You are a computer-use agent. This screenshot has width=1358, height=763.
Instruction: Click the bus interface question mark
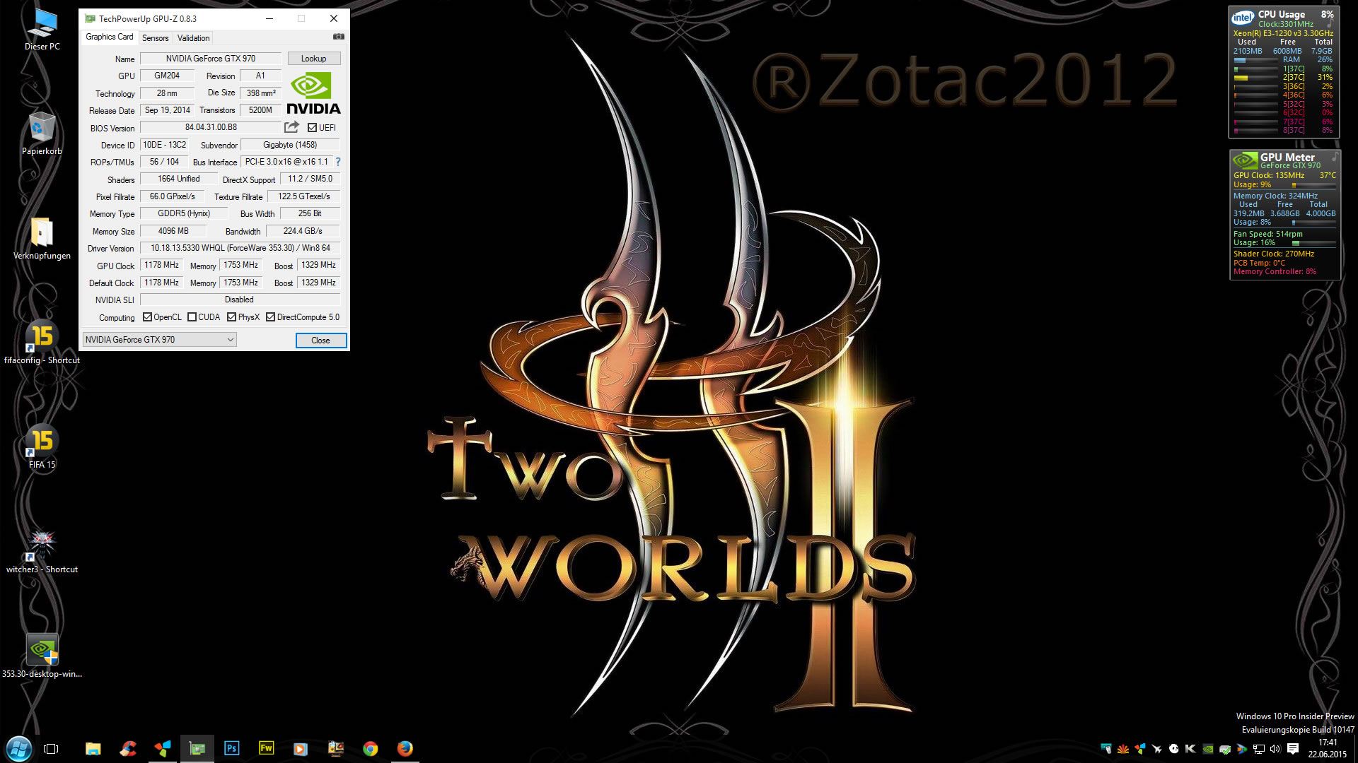(x=338, y=162)
